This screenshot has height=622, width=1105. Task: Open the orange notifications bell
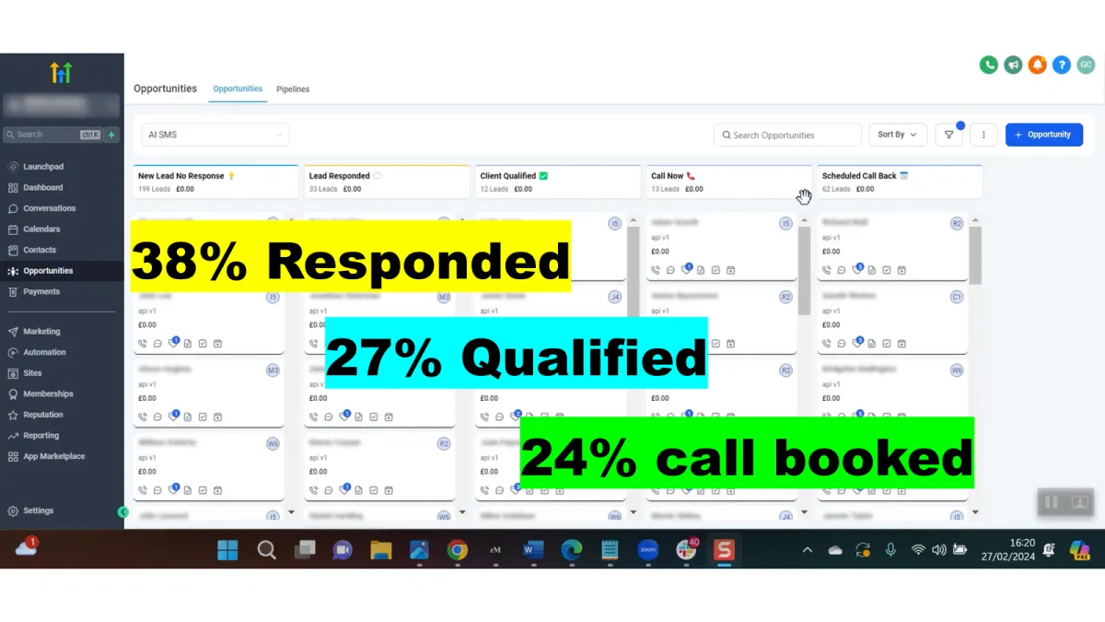(x=1037, y=65)
